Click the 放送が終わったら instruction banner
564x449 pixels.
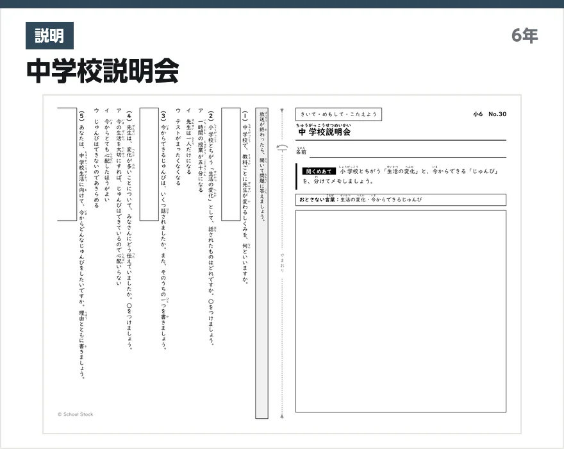pyautogui.click(x=262, y=263)
